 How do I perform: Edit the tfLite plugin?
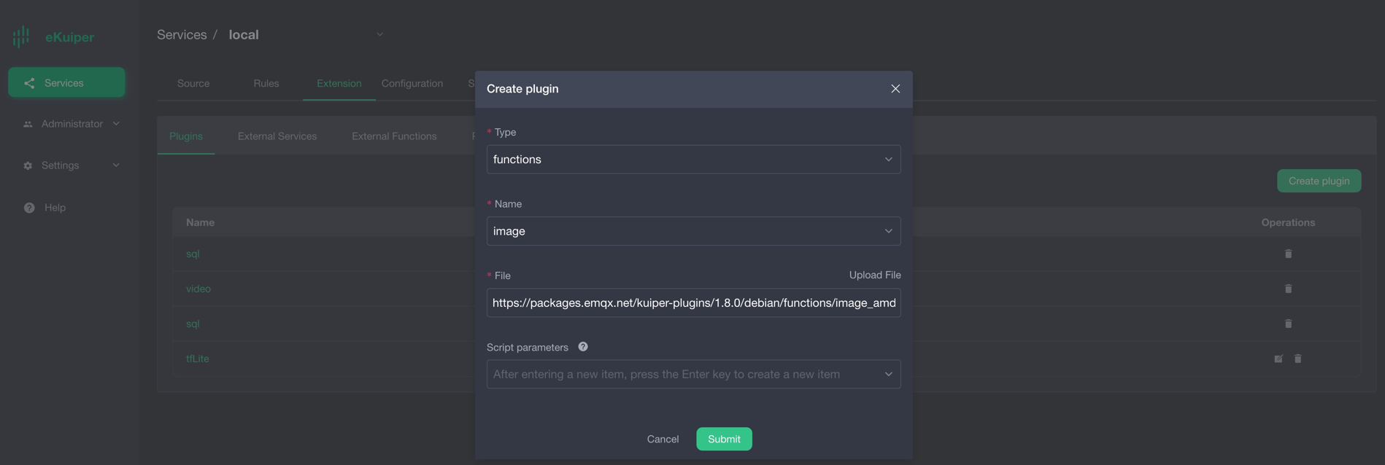click(1278, 359)
